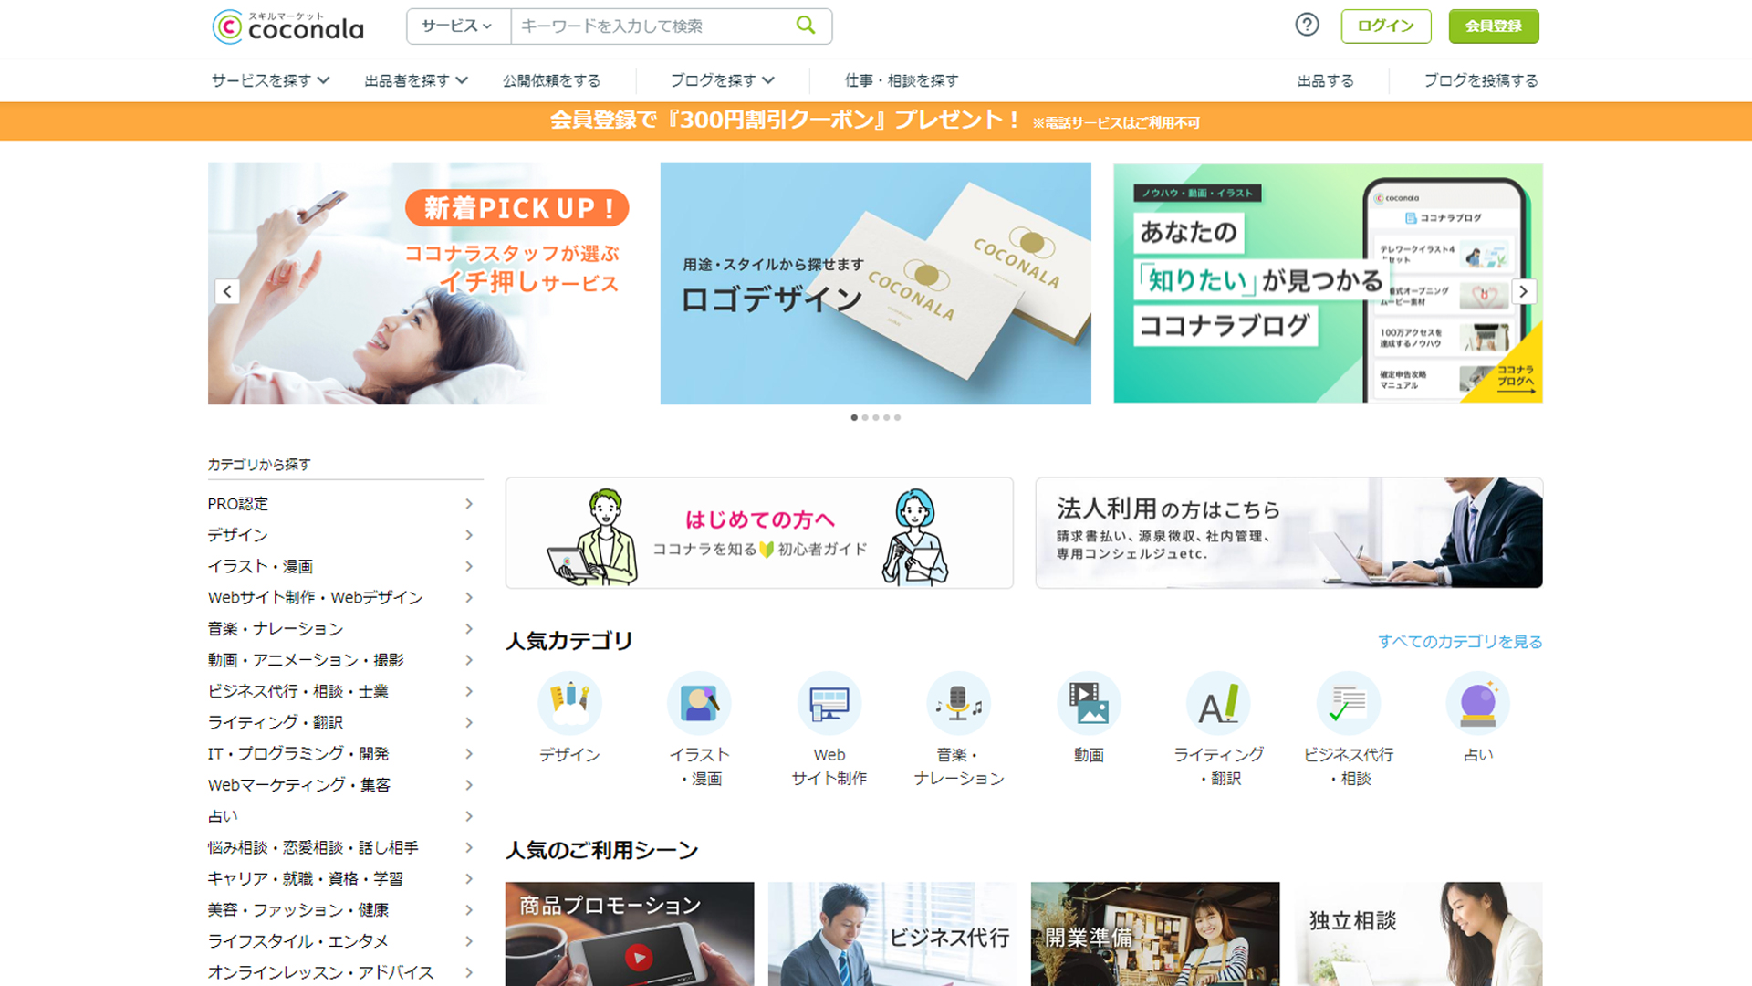The image size is (1752, 986).
Task: Click the search magnifier icon
Action: click(x=805, y=26)
